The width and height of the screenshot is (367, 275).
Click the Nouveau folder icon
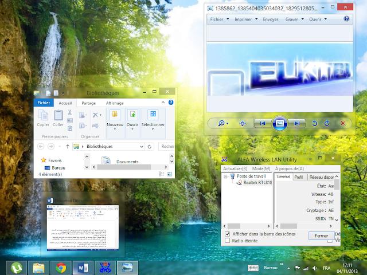(x=115, y=114)
